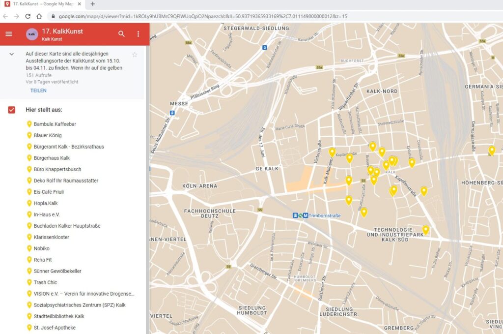Select Sünner Gewölbekeller in sidebar
Viewport: 503px width, 334px height.
point(57,271)
